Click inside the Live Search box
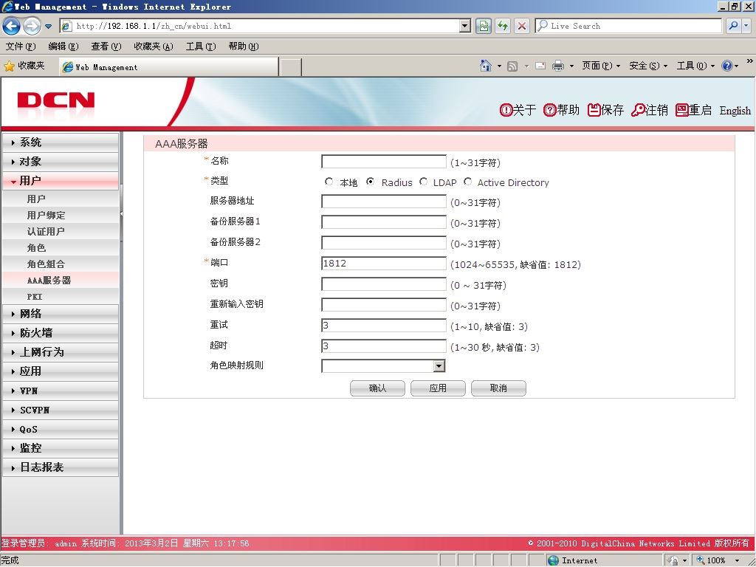The image size is (756, 567). [x=628, y=26]
